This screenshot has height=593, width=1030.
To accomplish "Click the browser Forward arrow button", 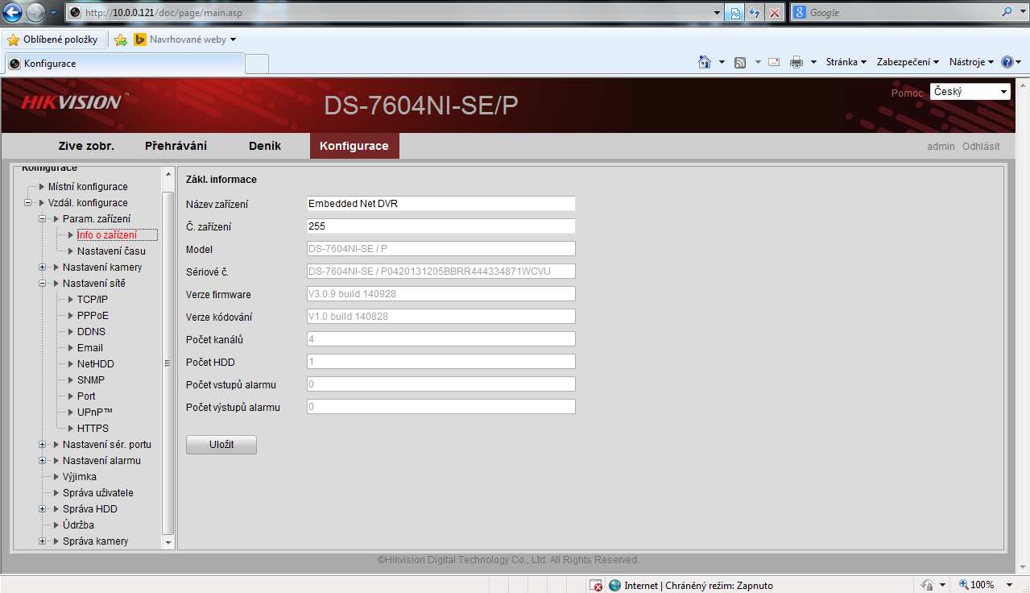I will pyautogui.click(x=35, y=13).
